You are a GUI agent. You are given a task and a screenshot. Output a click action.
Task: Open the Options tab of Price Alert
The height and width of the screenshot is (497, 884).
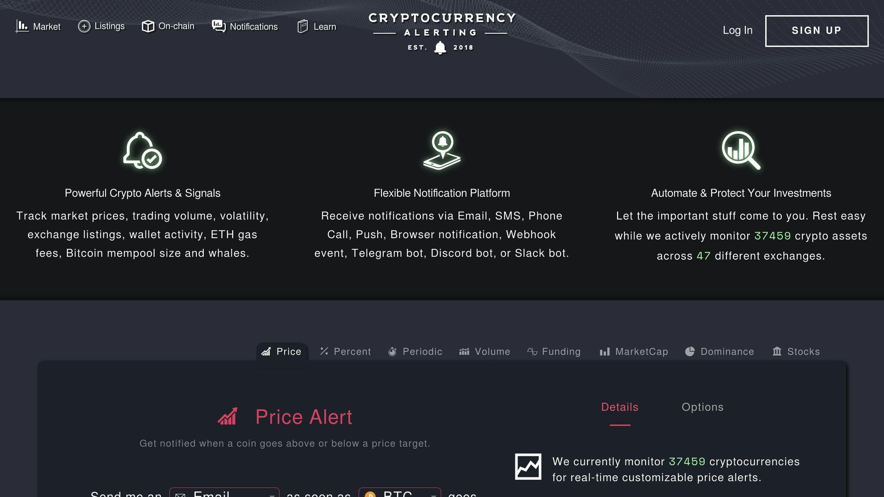point(702,407)
